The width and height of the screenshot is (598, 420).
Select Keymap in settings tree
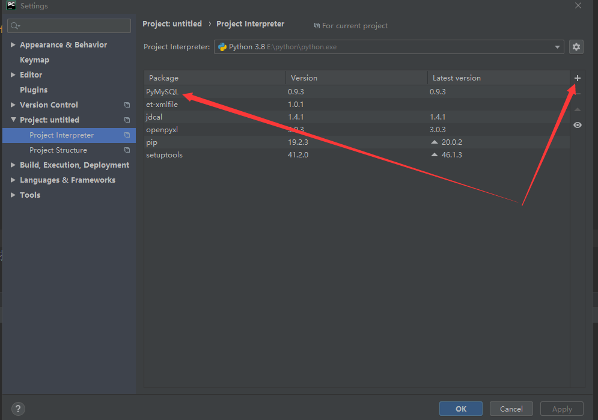pos(34,60)
